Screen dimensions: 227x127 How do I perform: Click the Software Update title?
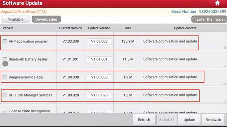22,3
